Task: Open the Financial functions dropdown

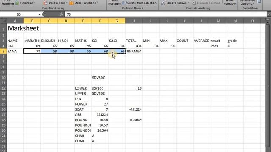Action: 25,3
